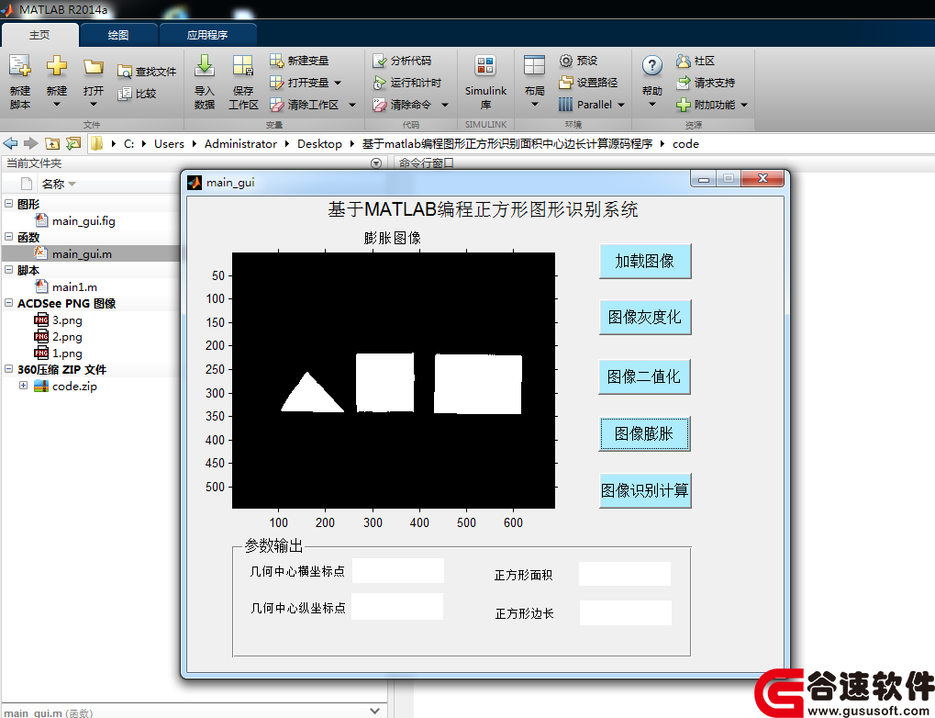Collapse the 360压缩 ZIP 文件 group
The width and height of the screenshot is (935, 718).
click(8, 369)
